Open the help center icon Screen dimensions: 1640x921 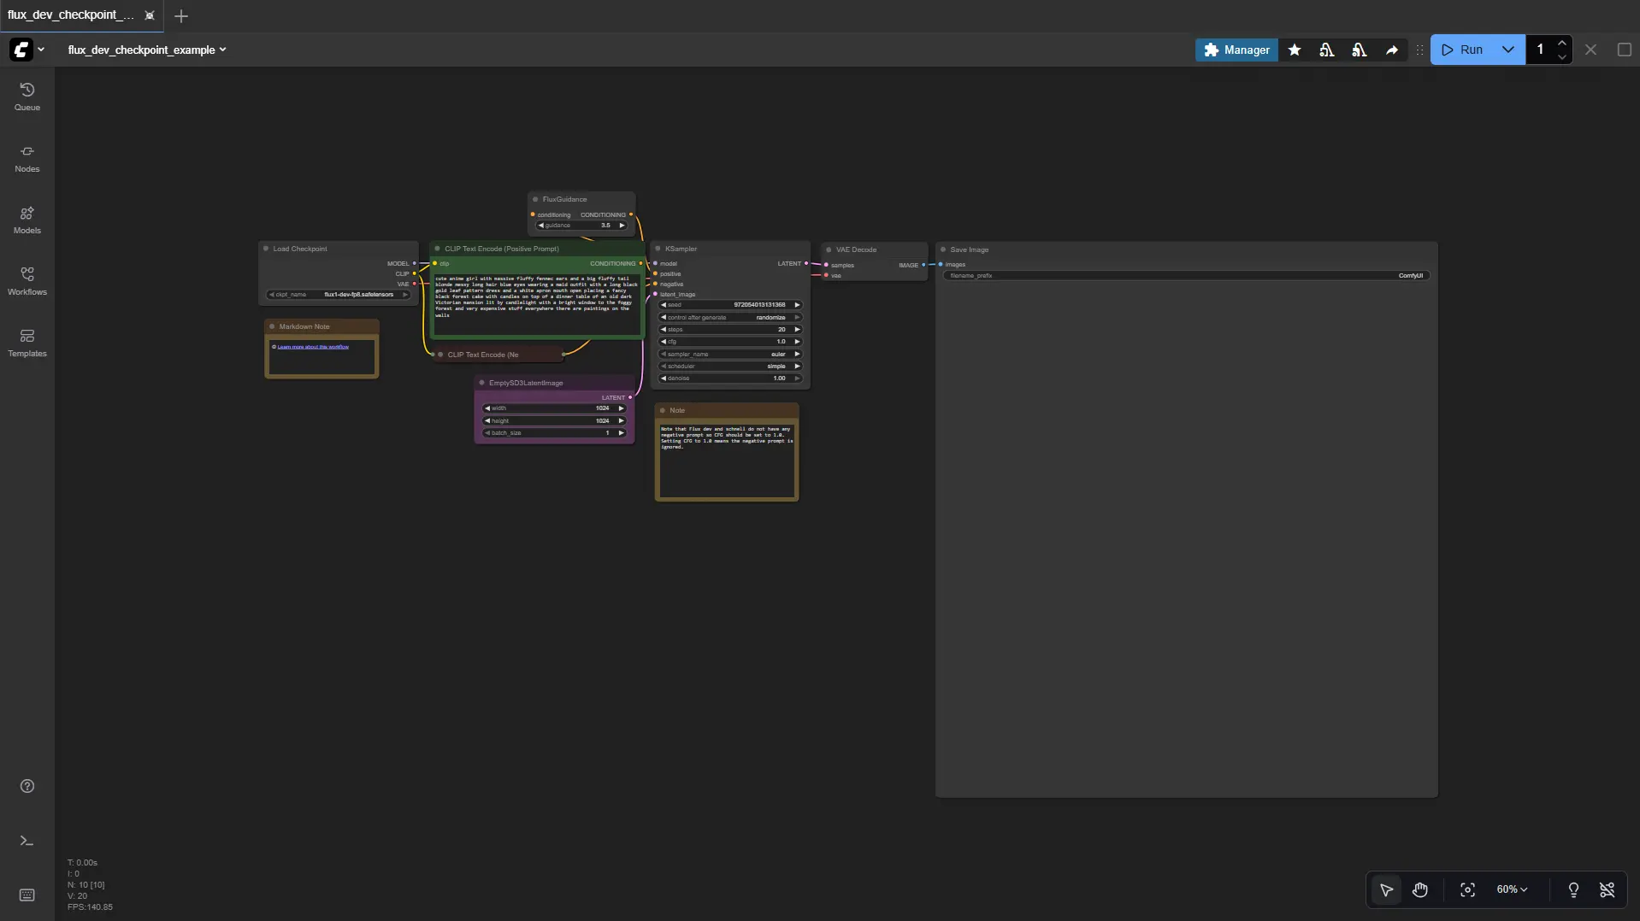27,786
